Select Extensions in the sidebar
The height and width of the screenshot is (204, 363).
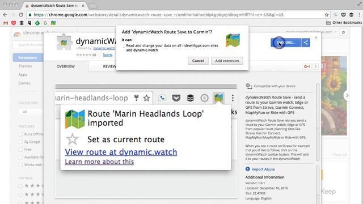28,57
